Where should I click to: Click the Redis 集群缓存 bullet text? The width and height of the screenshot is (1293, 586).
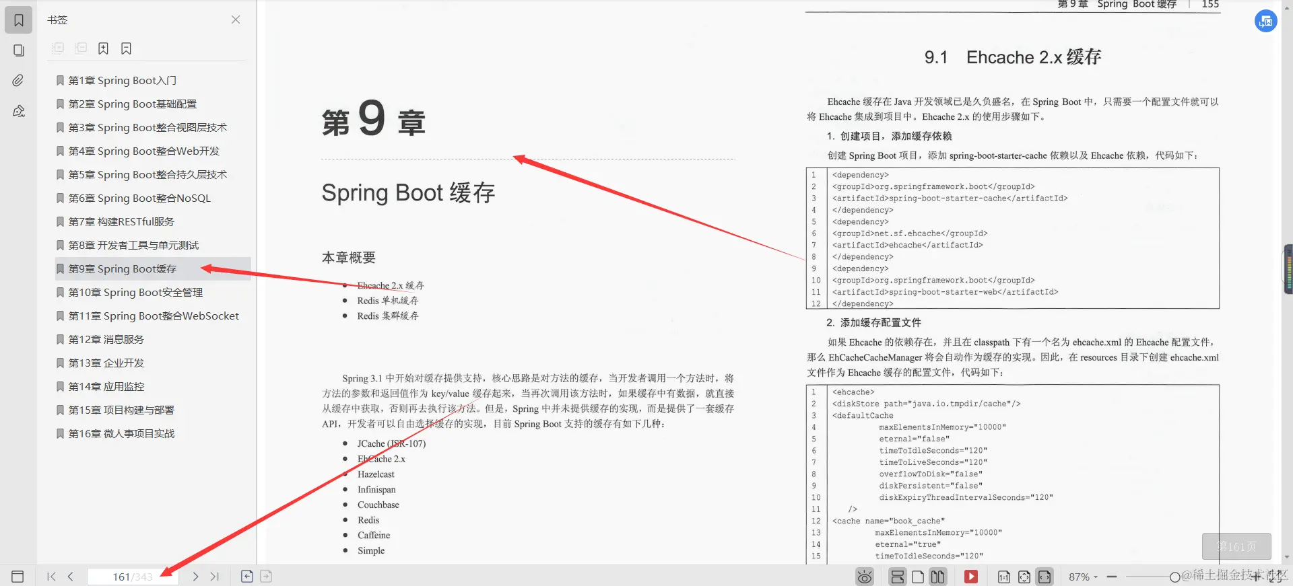point(388,316)
